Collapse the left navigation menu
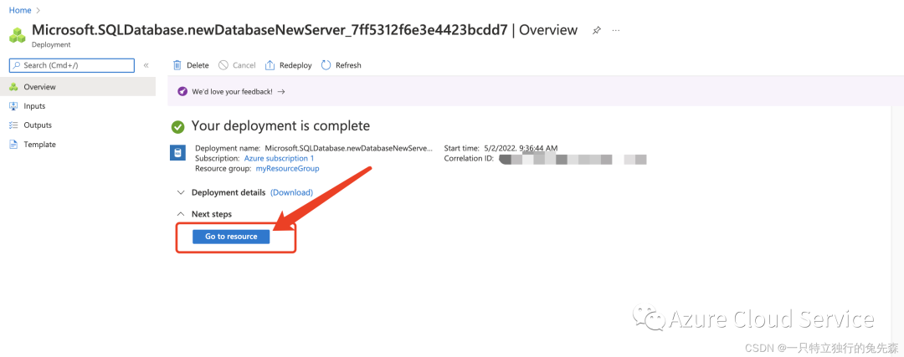The width and height of the screenshot is (904, 357). pyautogui.click(x=146, y=66)
